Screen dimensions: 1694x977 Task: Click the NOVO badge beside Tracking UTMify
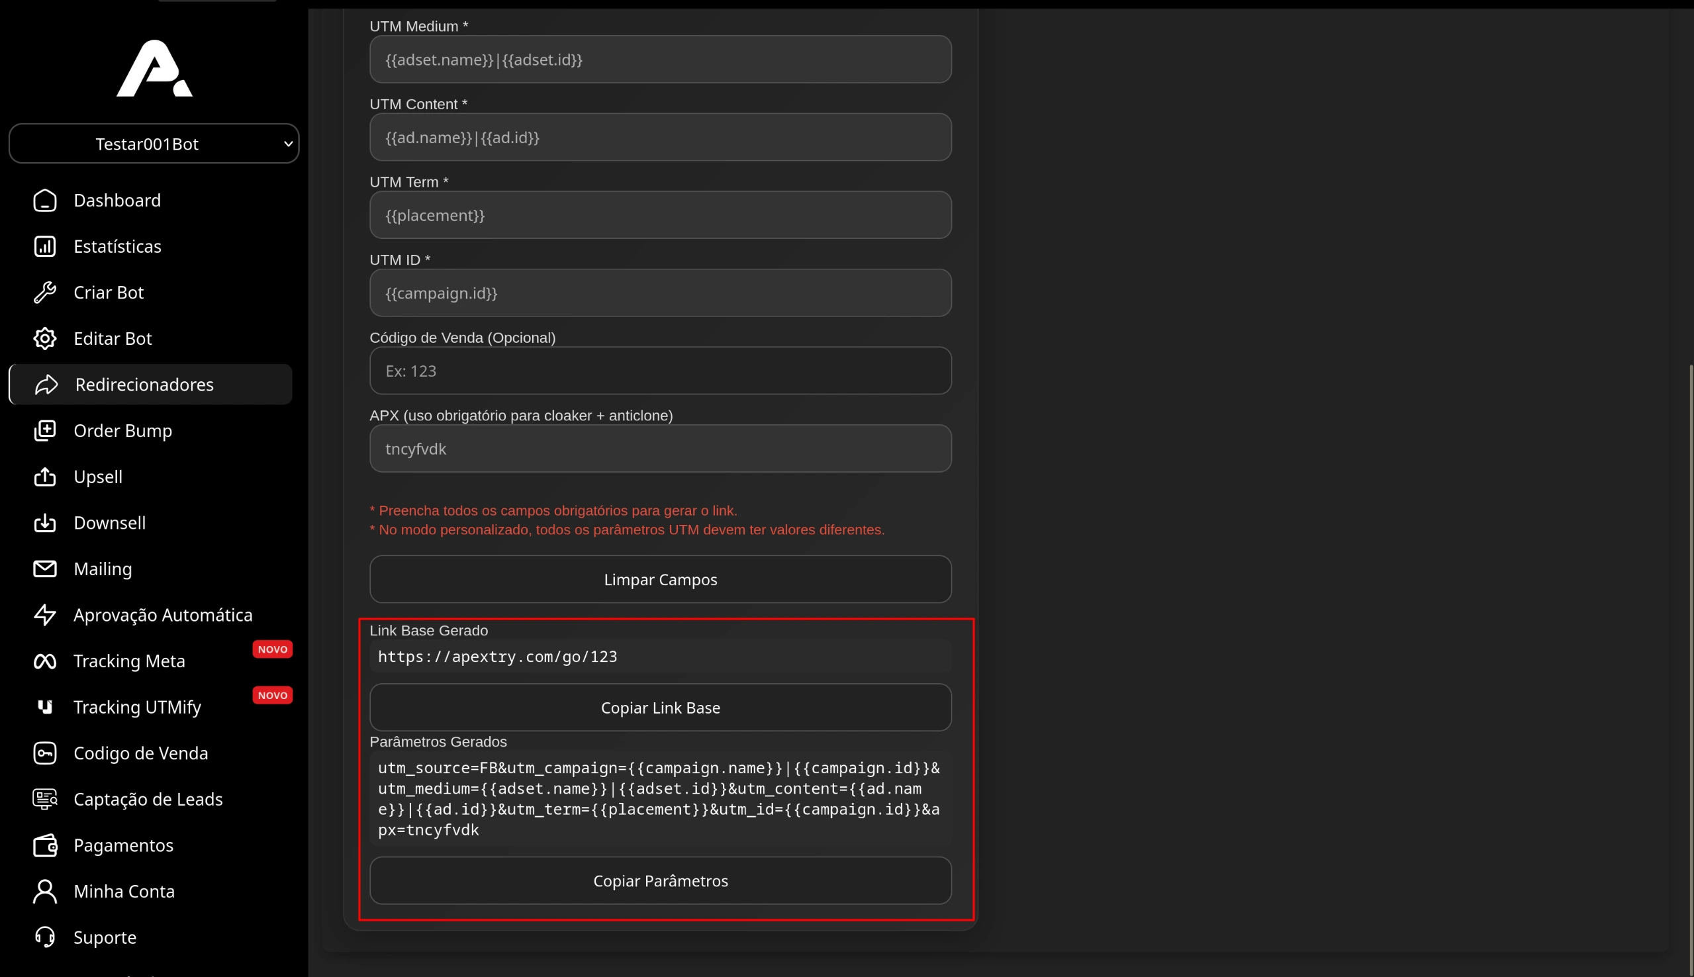tap(272, 695)
